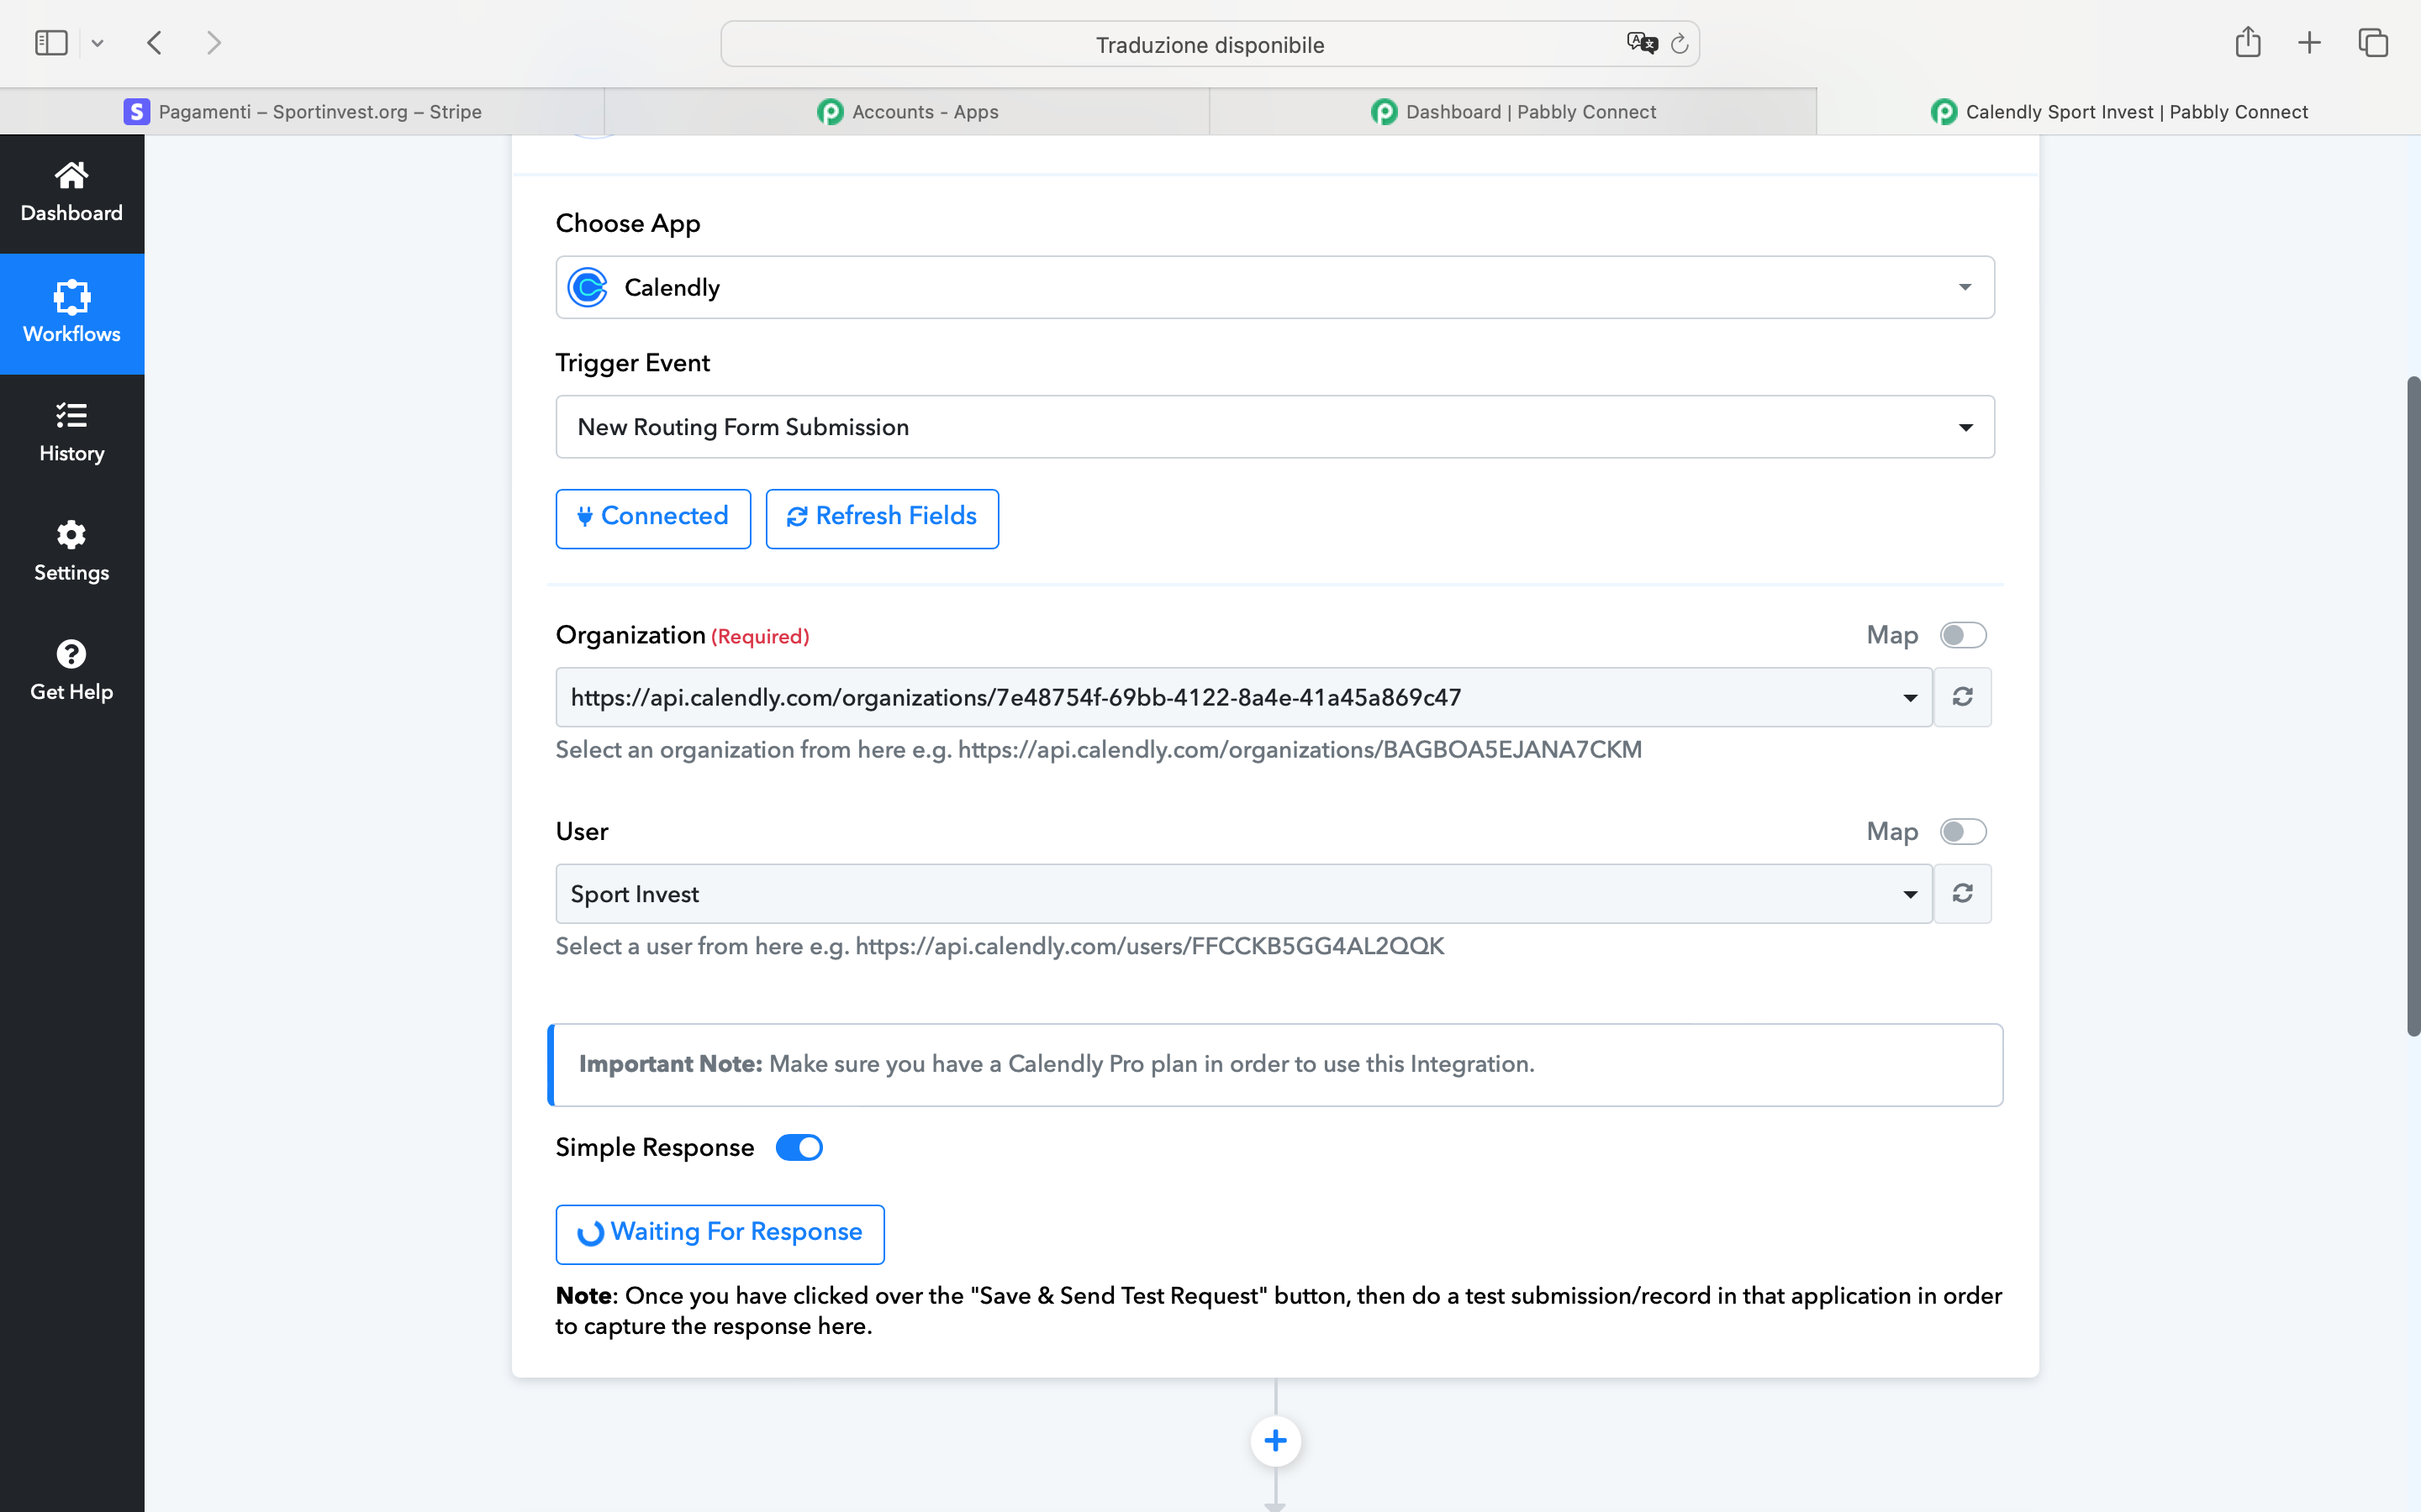Click the Connected button
Screen dimensions: 2421x1512
[x=653, y=518]
